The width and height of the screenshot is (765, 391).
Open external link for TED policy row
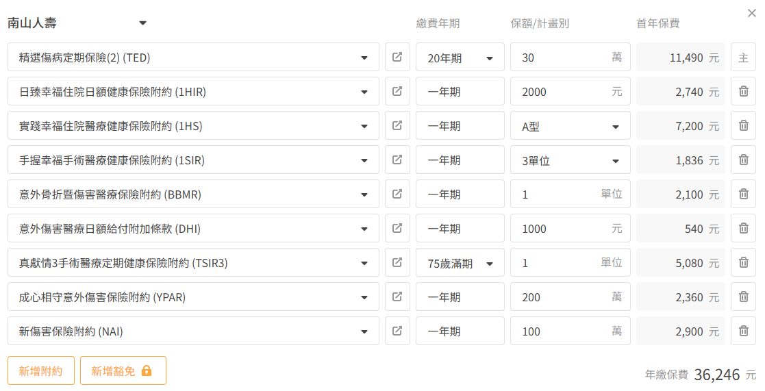(397, 57)
